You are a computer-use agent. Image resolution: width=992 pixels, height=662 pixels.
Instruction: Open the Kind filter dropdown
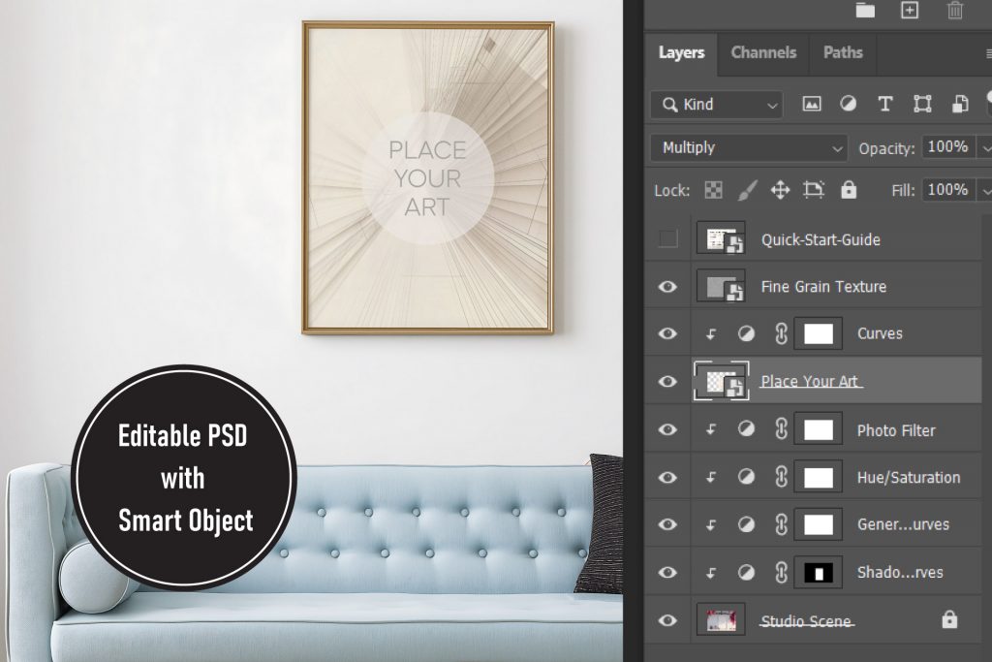716,105
